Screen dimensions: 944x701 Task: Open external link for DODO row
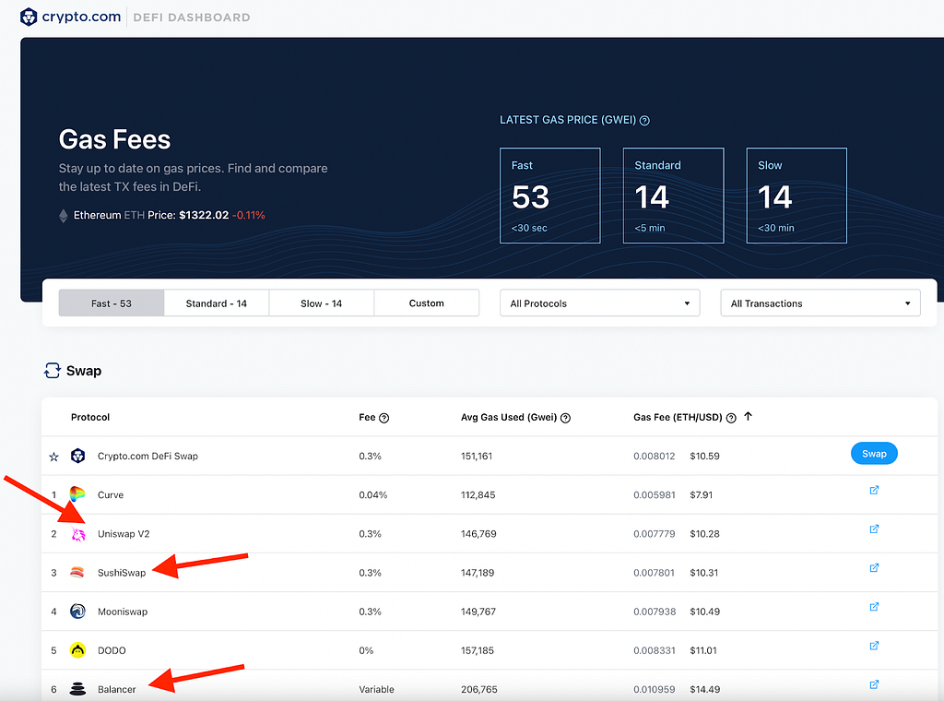pyautogui.click(x=874, y=646)
